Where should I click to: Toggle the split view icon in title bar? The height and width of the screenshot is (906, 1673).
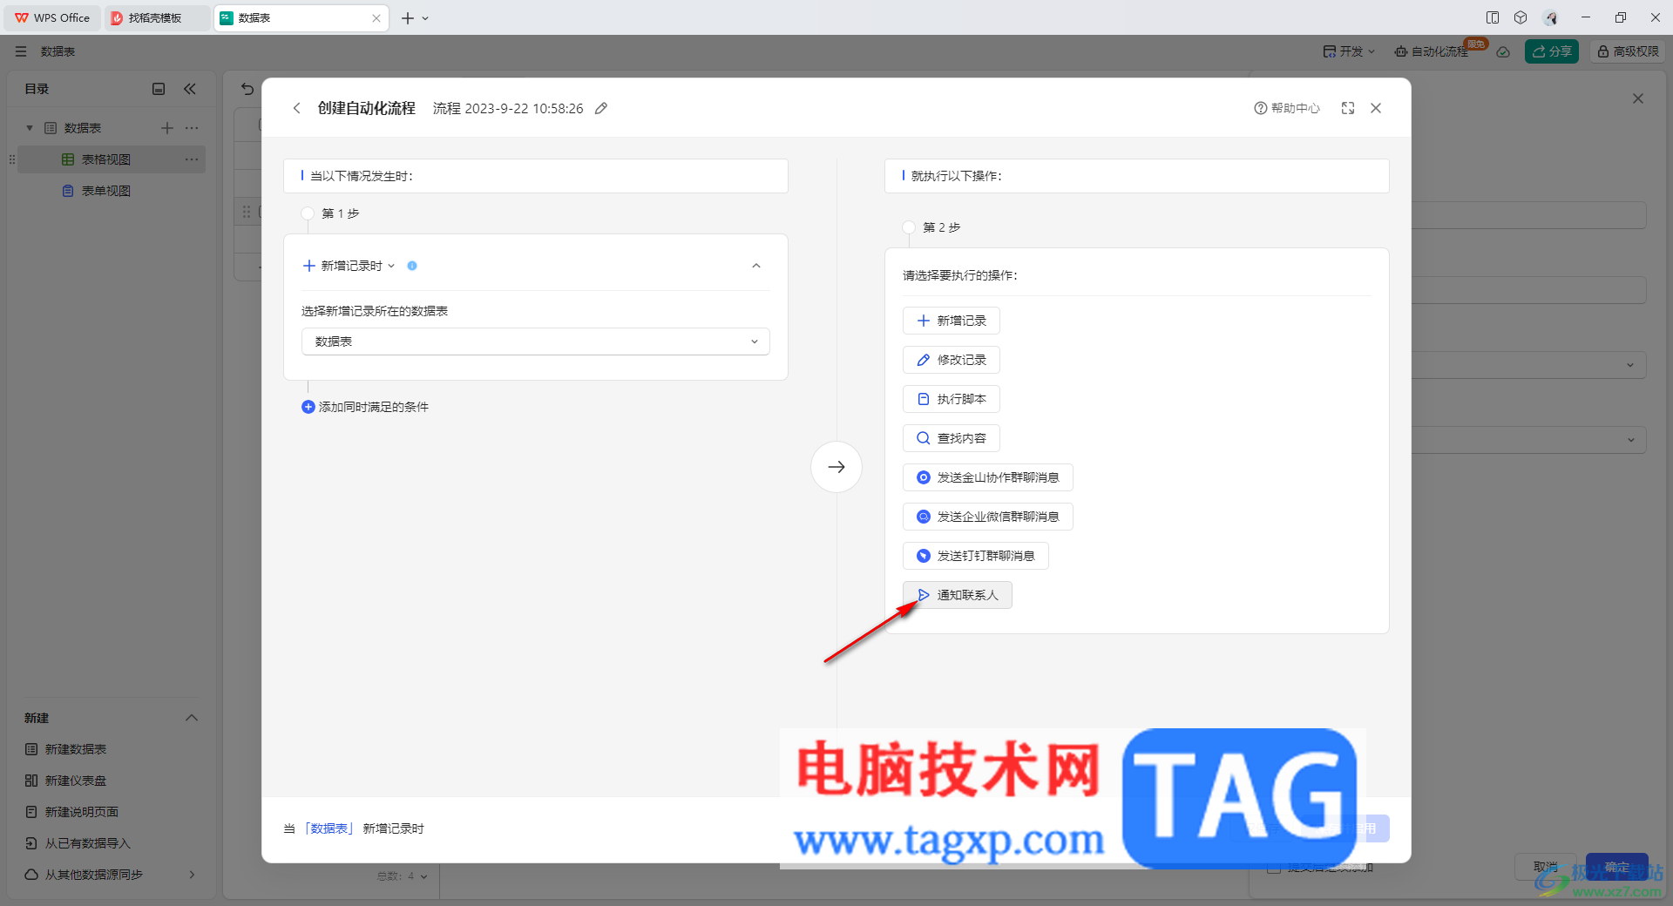coord(1493,17)
